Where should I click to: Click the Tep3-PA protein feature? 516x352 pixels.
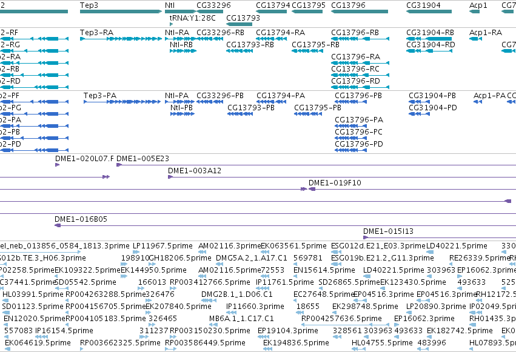coord(122,102)
